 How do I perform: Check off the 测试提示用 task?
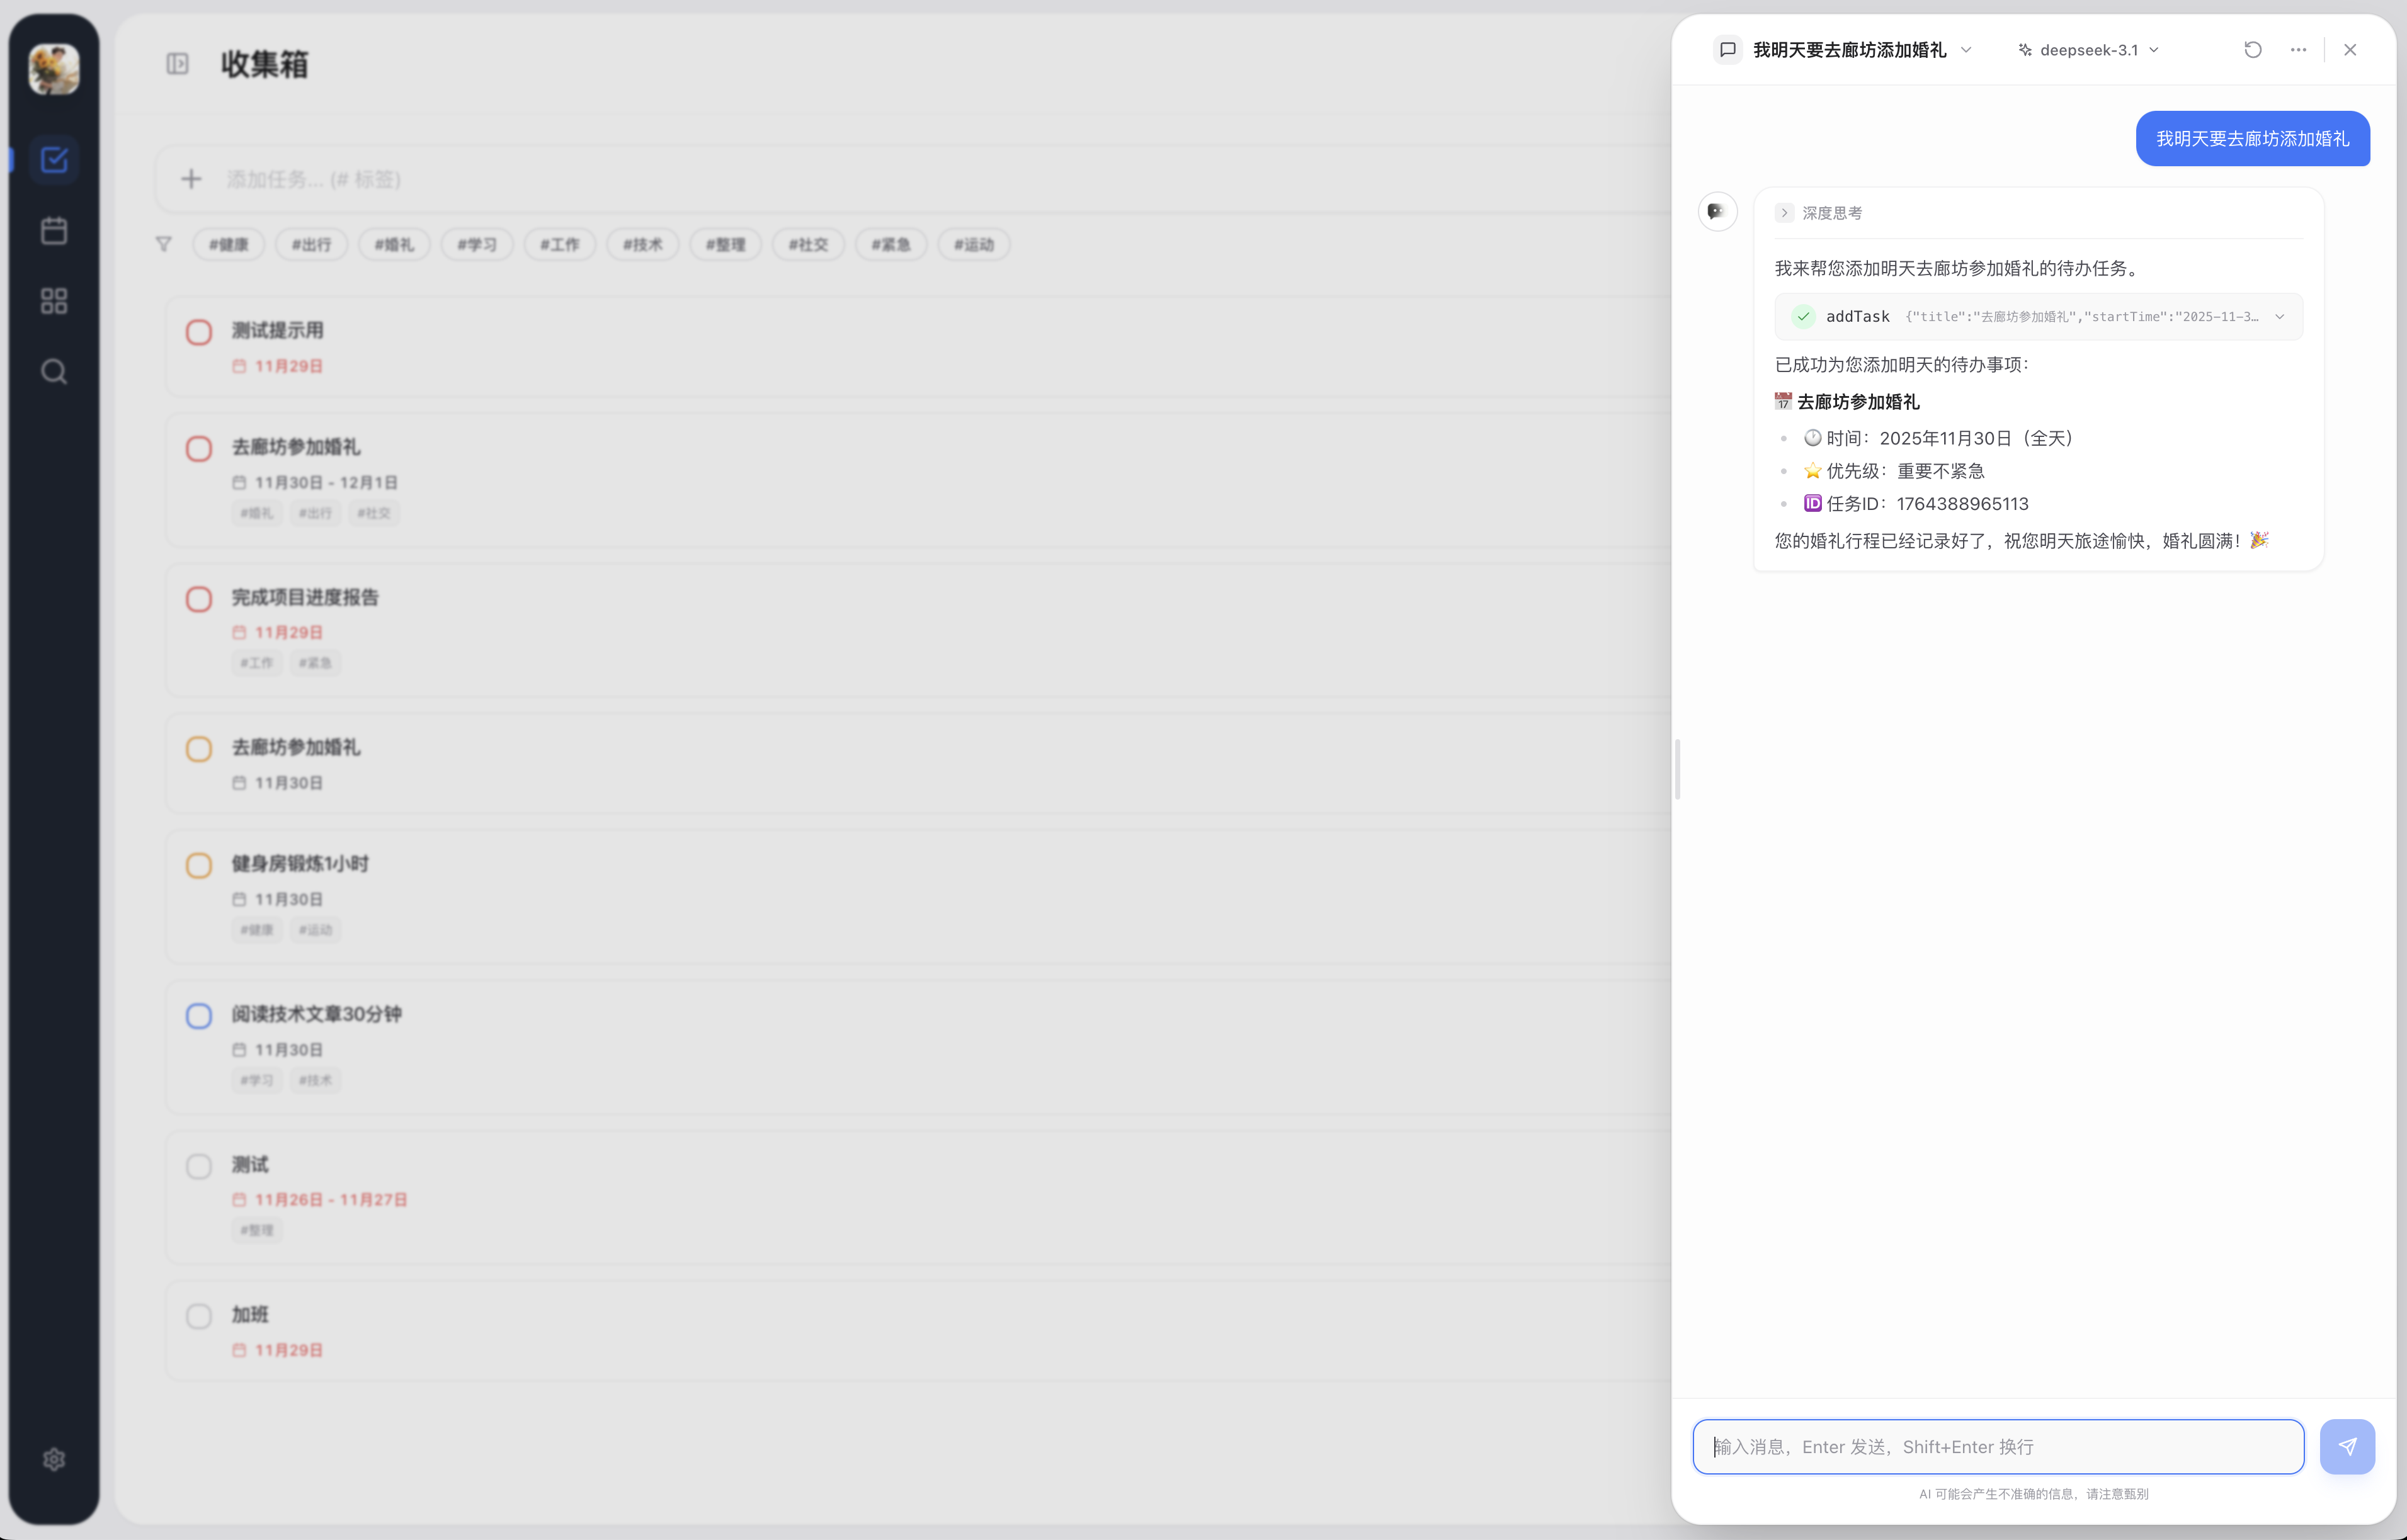(x=199, y=332)
